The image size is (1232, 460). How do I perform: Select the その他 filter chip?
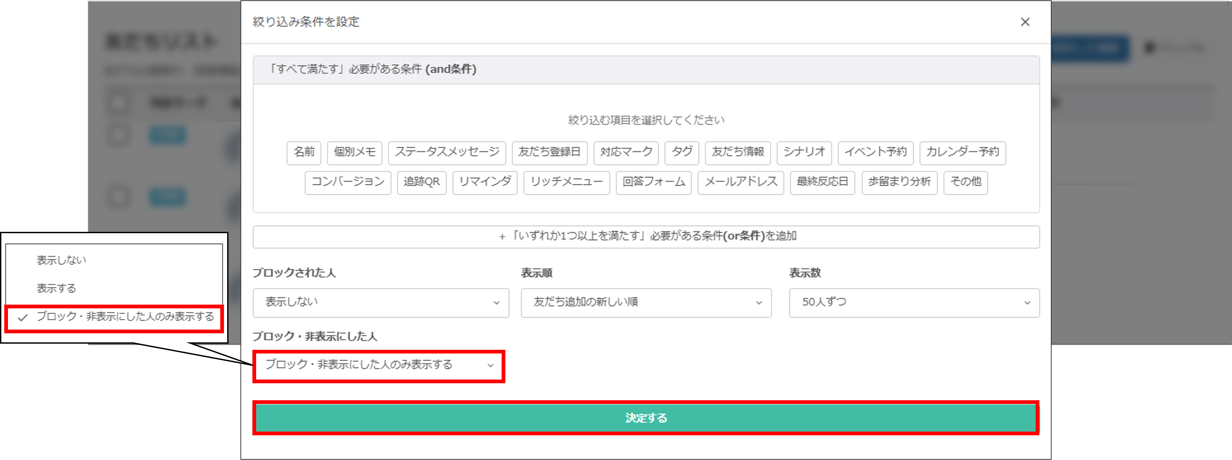click(x=965, y=182)
